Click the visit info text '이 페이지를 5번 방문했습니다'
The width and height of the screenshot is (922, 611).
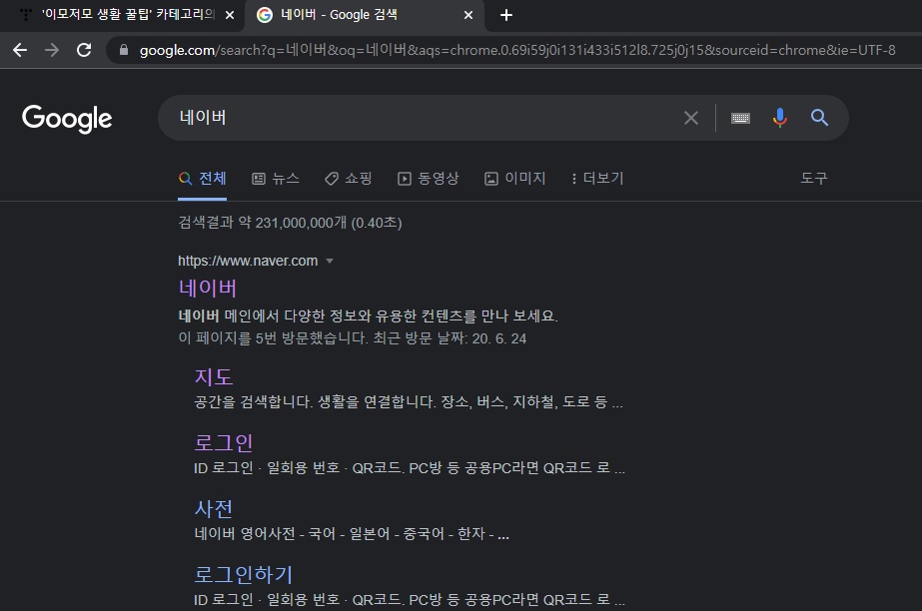(274, 338)
